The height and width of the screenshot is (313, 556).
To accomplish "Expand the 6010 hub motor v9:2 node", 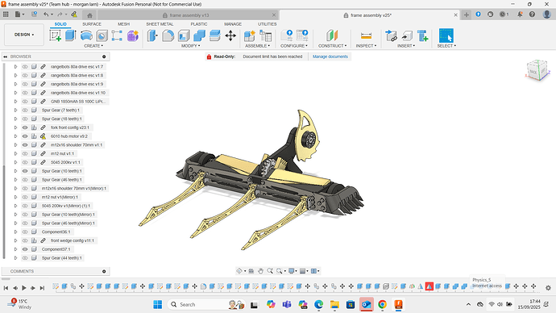I will [15, 136].
